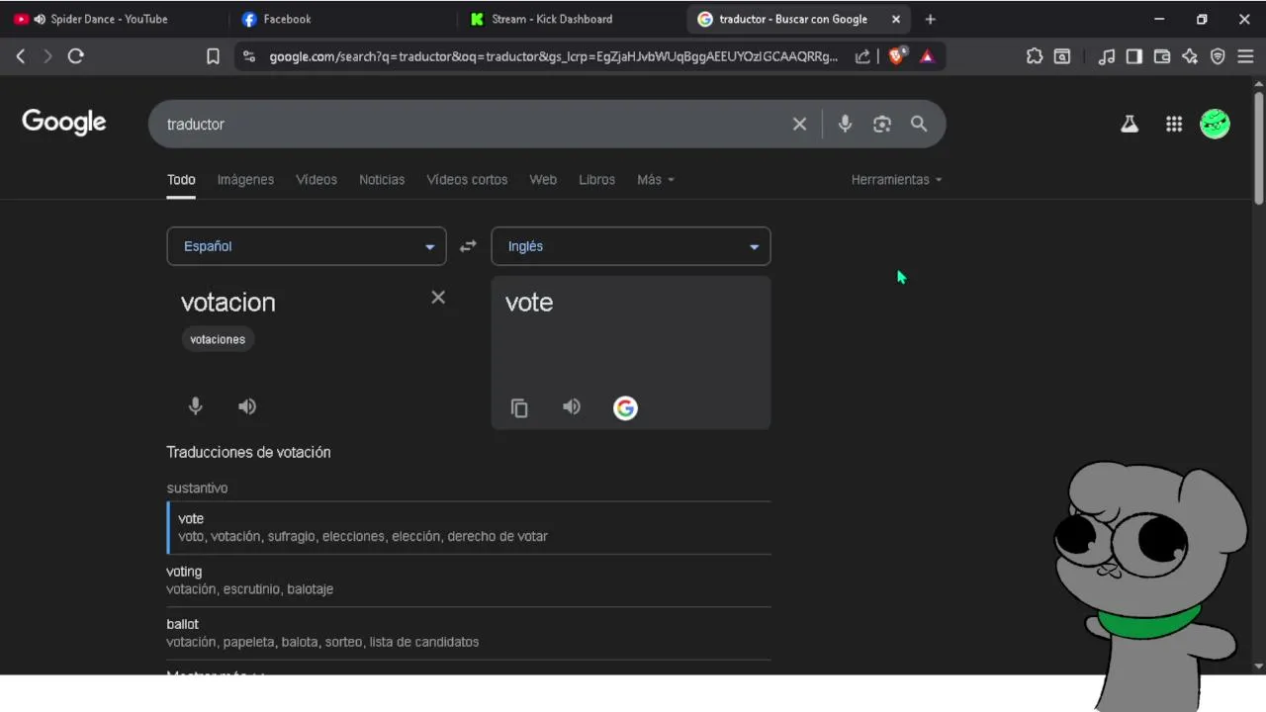
Task: Click the Google search text field
Action: (x=475, y=124)
